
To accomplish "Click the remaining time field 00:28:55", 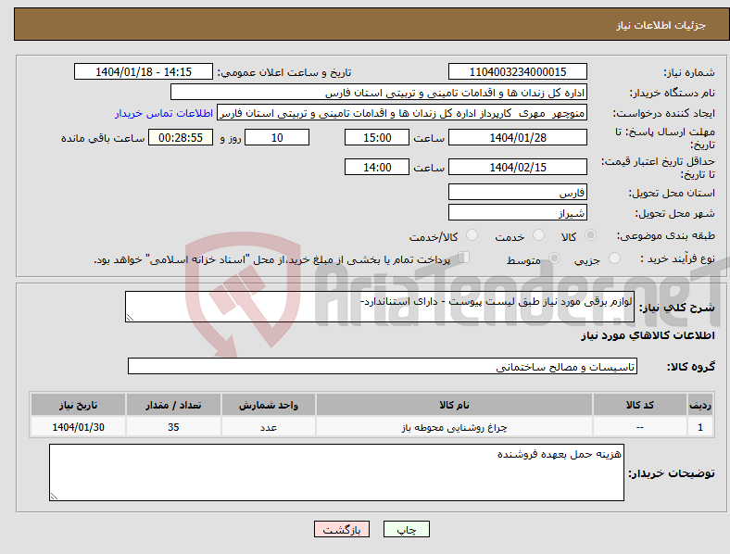I will click(x=181, y=137).
